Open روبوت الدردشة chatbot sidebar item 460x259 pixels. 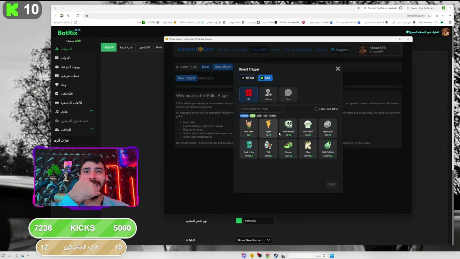point(67,67)
